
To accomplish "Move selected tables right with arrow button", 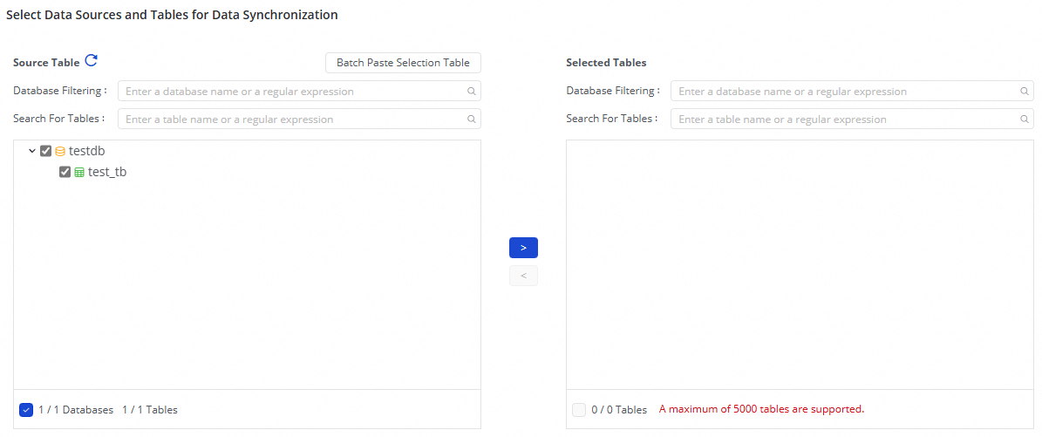I will click(523, 248).
